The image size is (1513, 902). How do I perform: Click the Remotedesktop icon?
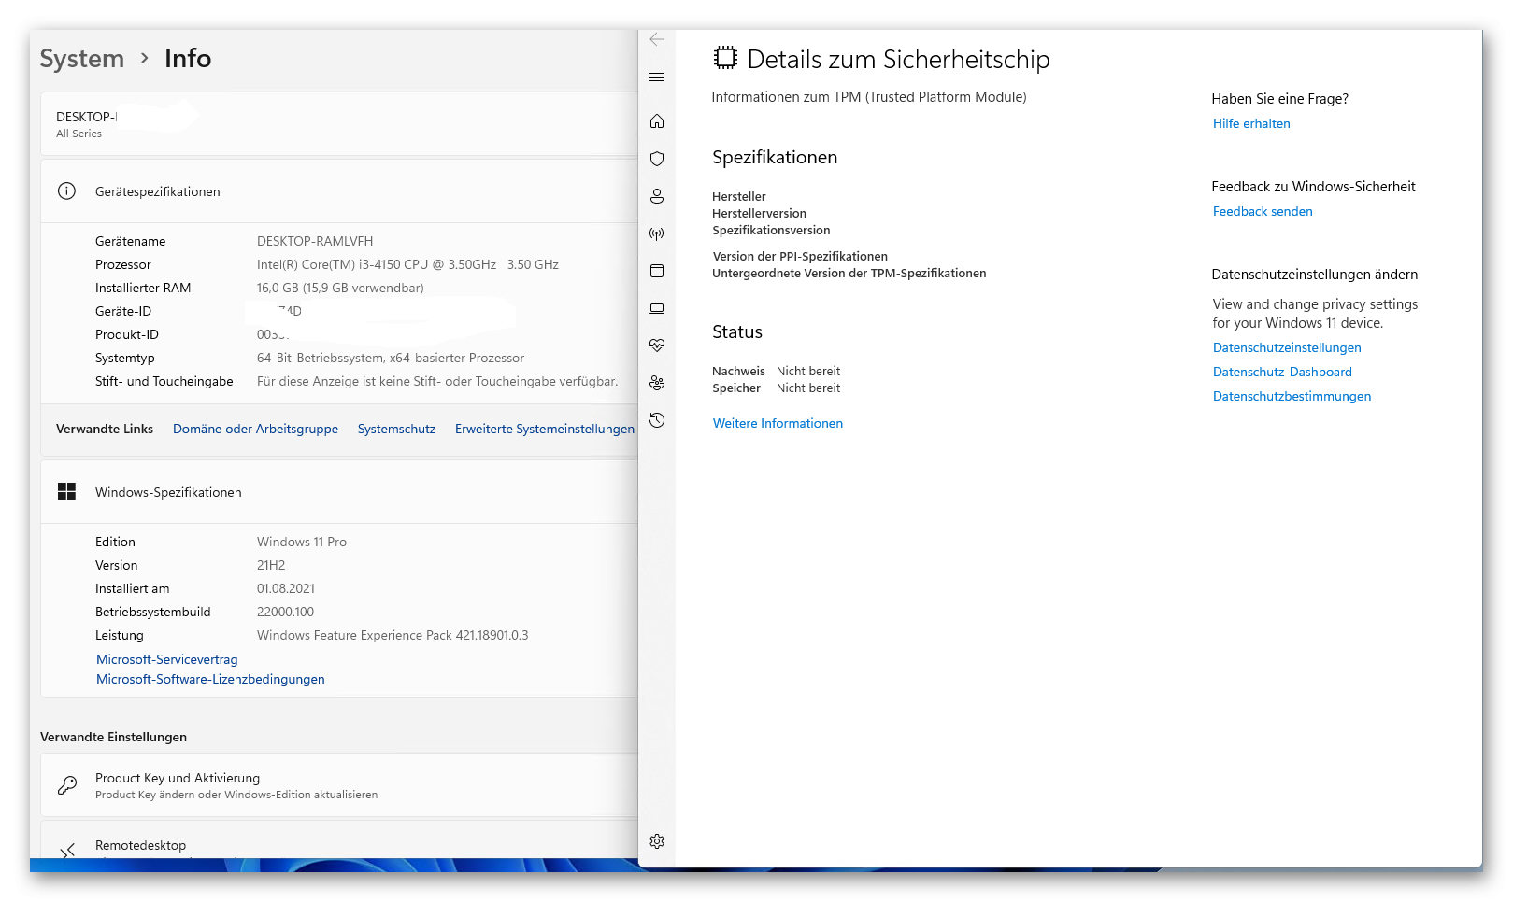pos(67,851)
